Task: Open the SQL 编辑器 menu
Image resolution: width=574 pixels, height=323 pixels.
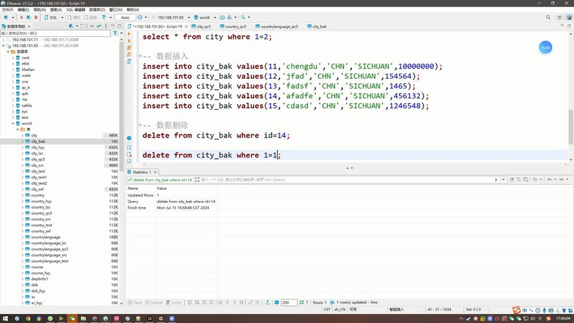Action: (x=76, y=10)
